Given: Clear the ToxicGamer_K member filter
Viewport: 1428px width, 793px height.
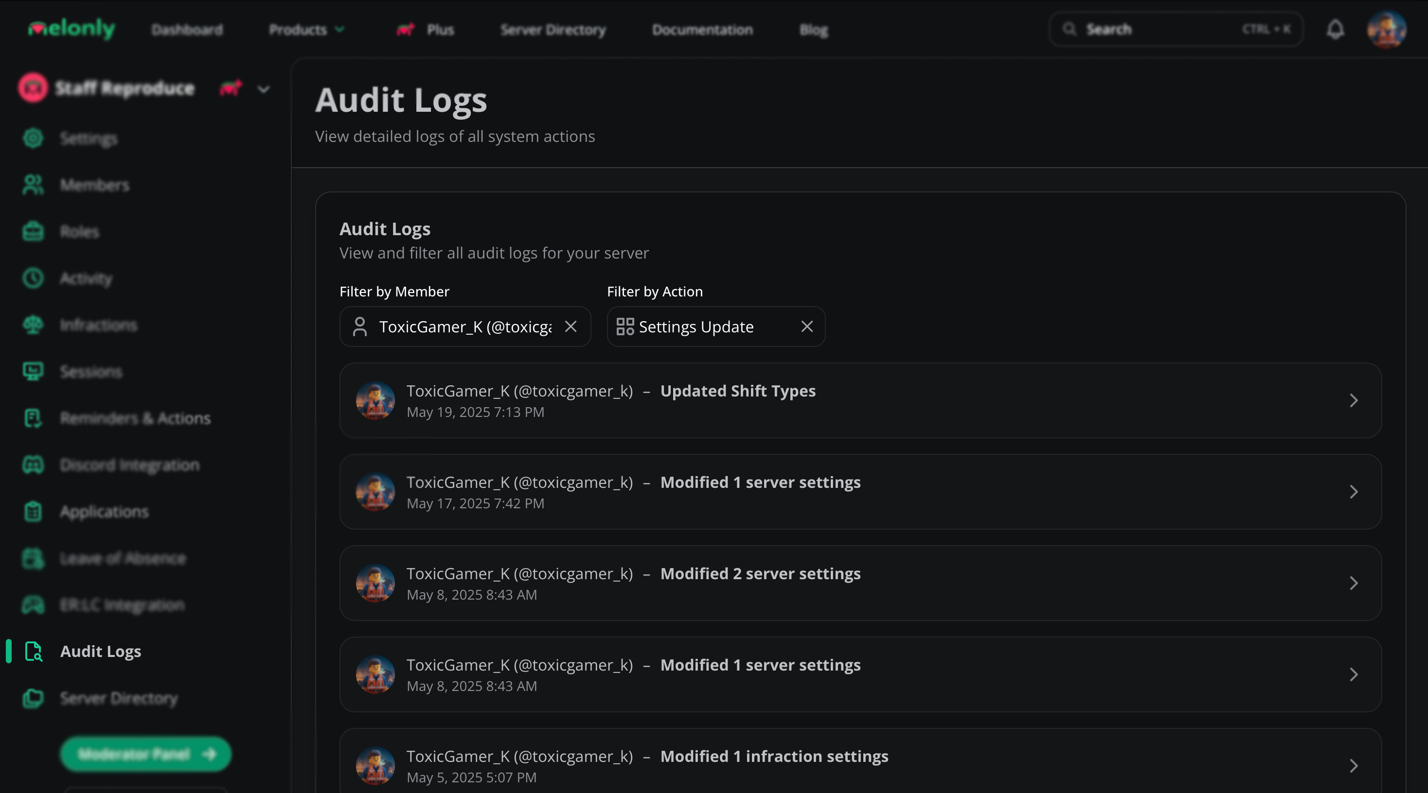Looking at the screenshot, I should pyautogui.click(x=571, y=327).
